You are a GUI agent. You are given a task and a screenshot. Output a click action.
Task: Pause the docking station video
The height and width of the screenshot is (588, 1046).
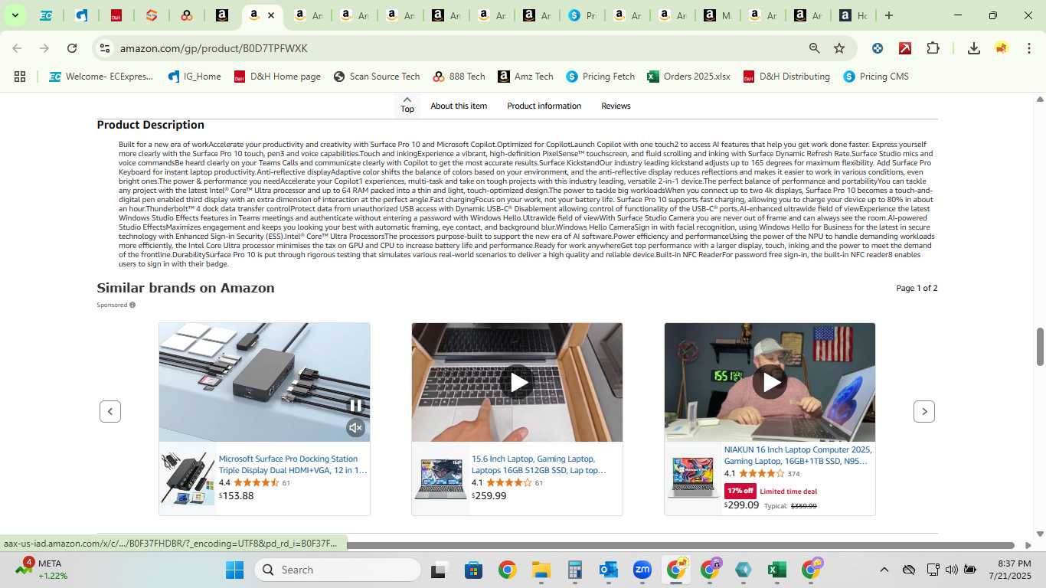click(356, 406)
